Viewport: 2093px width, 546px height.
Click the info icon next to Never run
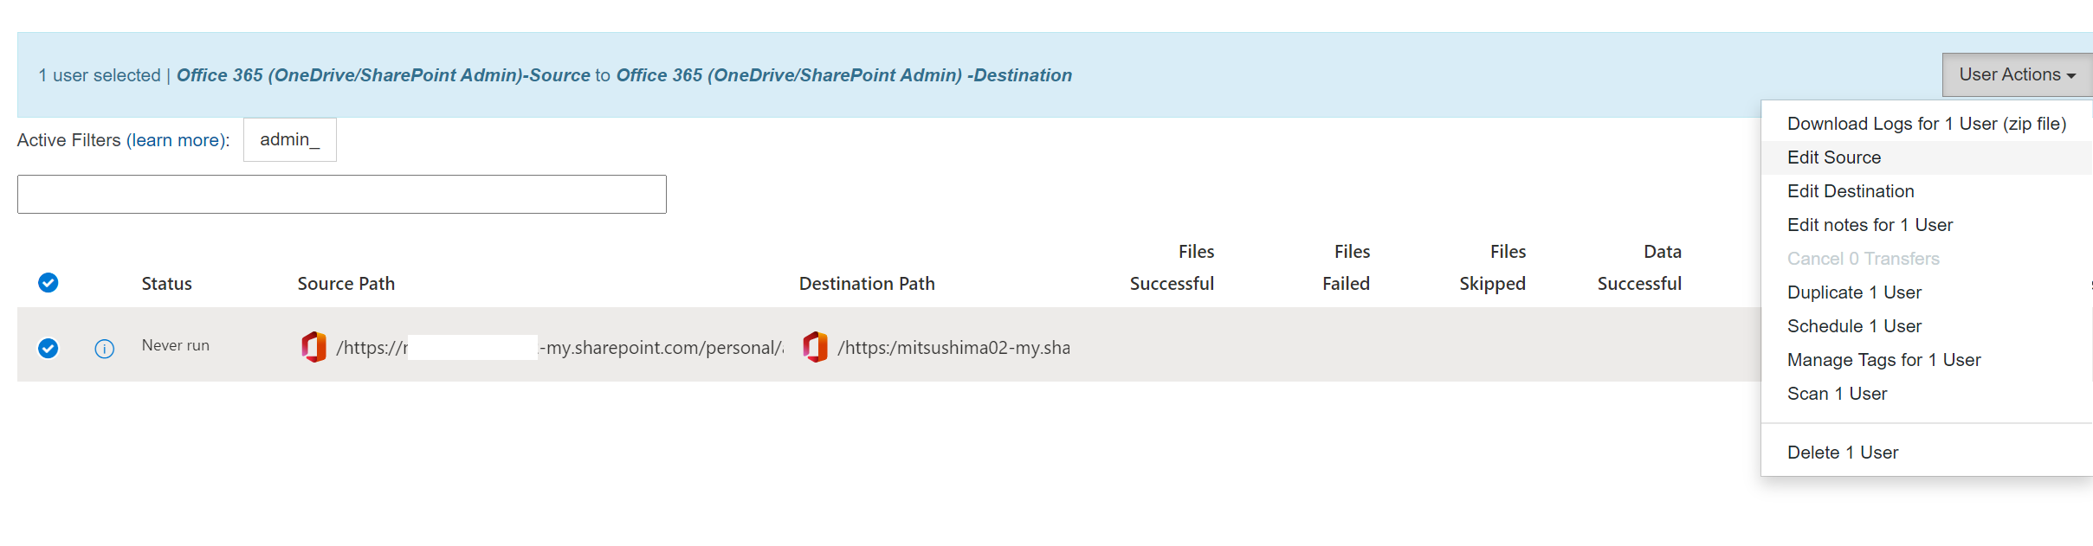[104, 349]
